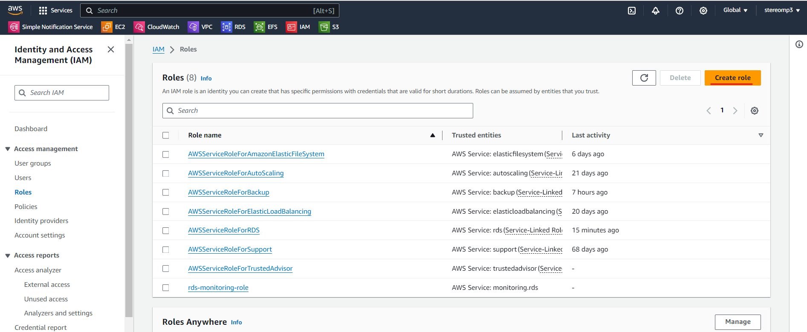This screenshot has height=332, width=807.
Task: Click the Manage button for Roles Anywhere
Action: 738,322
